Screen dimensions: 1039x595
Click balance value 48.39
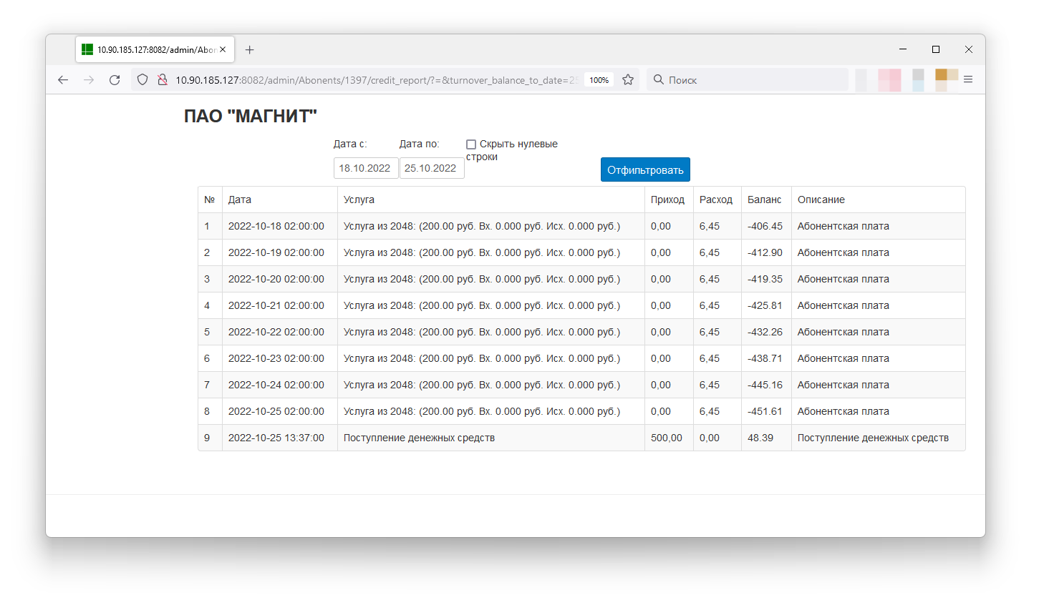760,438
